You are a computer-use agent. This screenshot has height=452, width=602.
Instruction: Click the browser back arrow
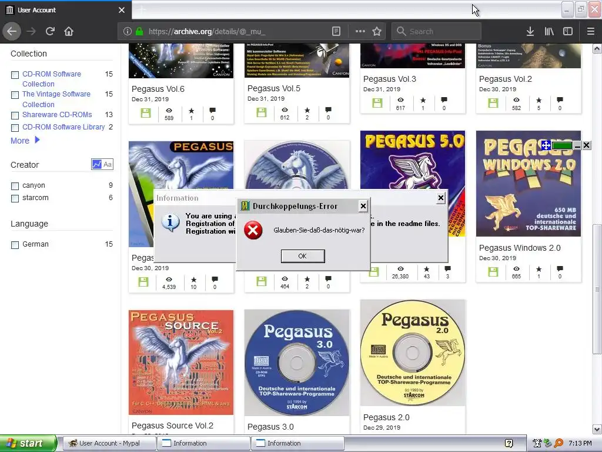pyautogui.click(x=12, y=31)
